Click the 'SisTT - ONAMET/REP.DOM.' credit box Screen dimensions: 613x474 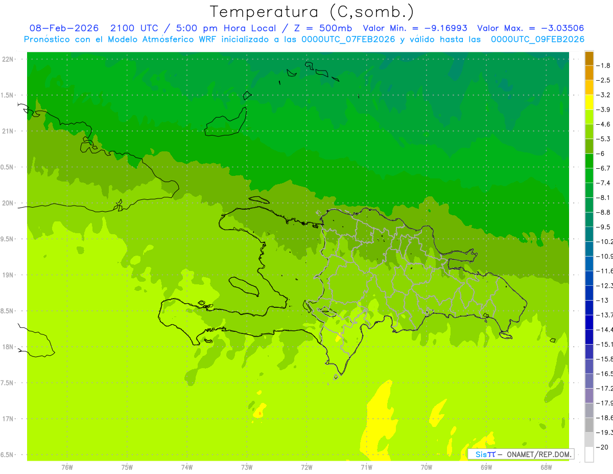click(521, 454)
